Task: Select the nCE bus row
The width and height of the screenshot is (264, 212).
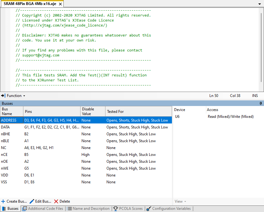Action: click(4, 155)
